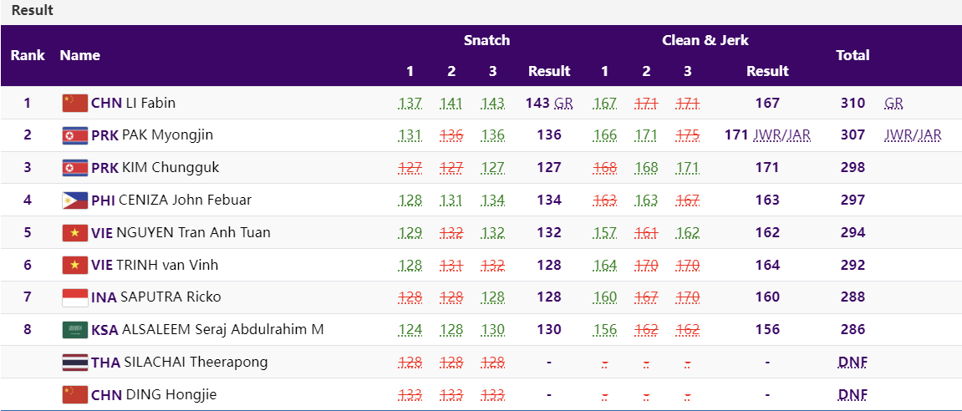
Task: Click the Vietnam flag beside NGUYEN Tran Anh Tuan
Action: pyautogui.click(x=75, y=232)
